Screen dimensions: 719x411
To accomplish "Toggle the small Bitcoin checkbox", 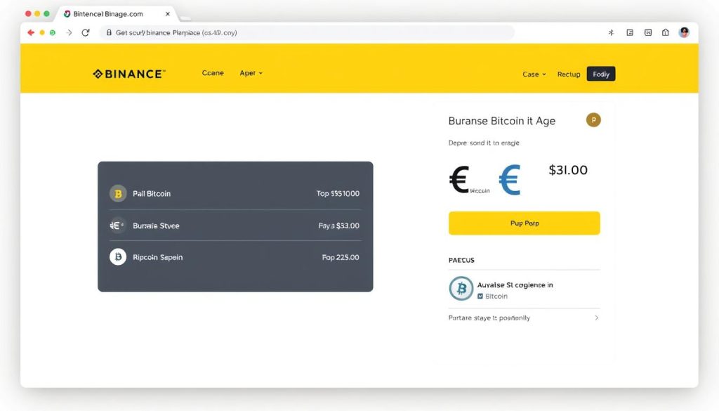I will [x=480, y=296].
